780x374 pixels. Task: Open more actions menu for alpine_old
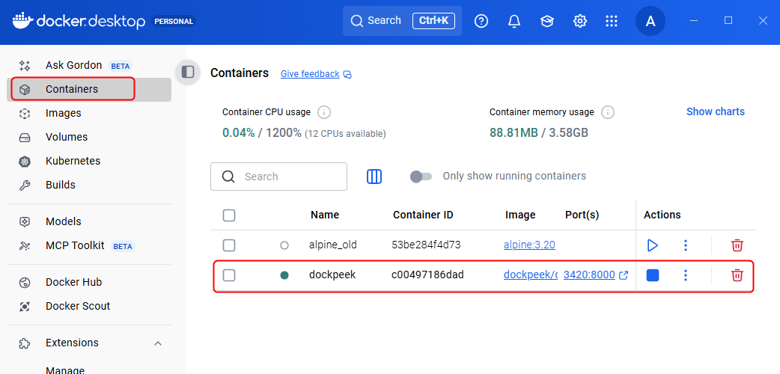686,245
